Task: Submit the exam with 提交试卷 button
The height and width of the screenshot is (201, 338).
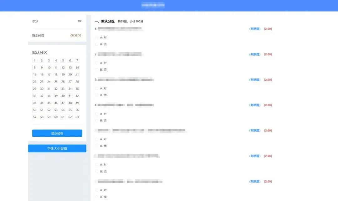Action: [x=57, y=133]
